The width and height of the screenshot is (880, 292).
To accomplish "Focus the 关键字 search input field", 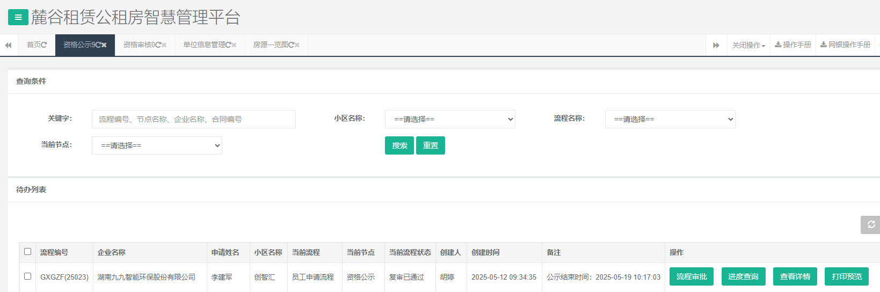I will (193, 119).
